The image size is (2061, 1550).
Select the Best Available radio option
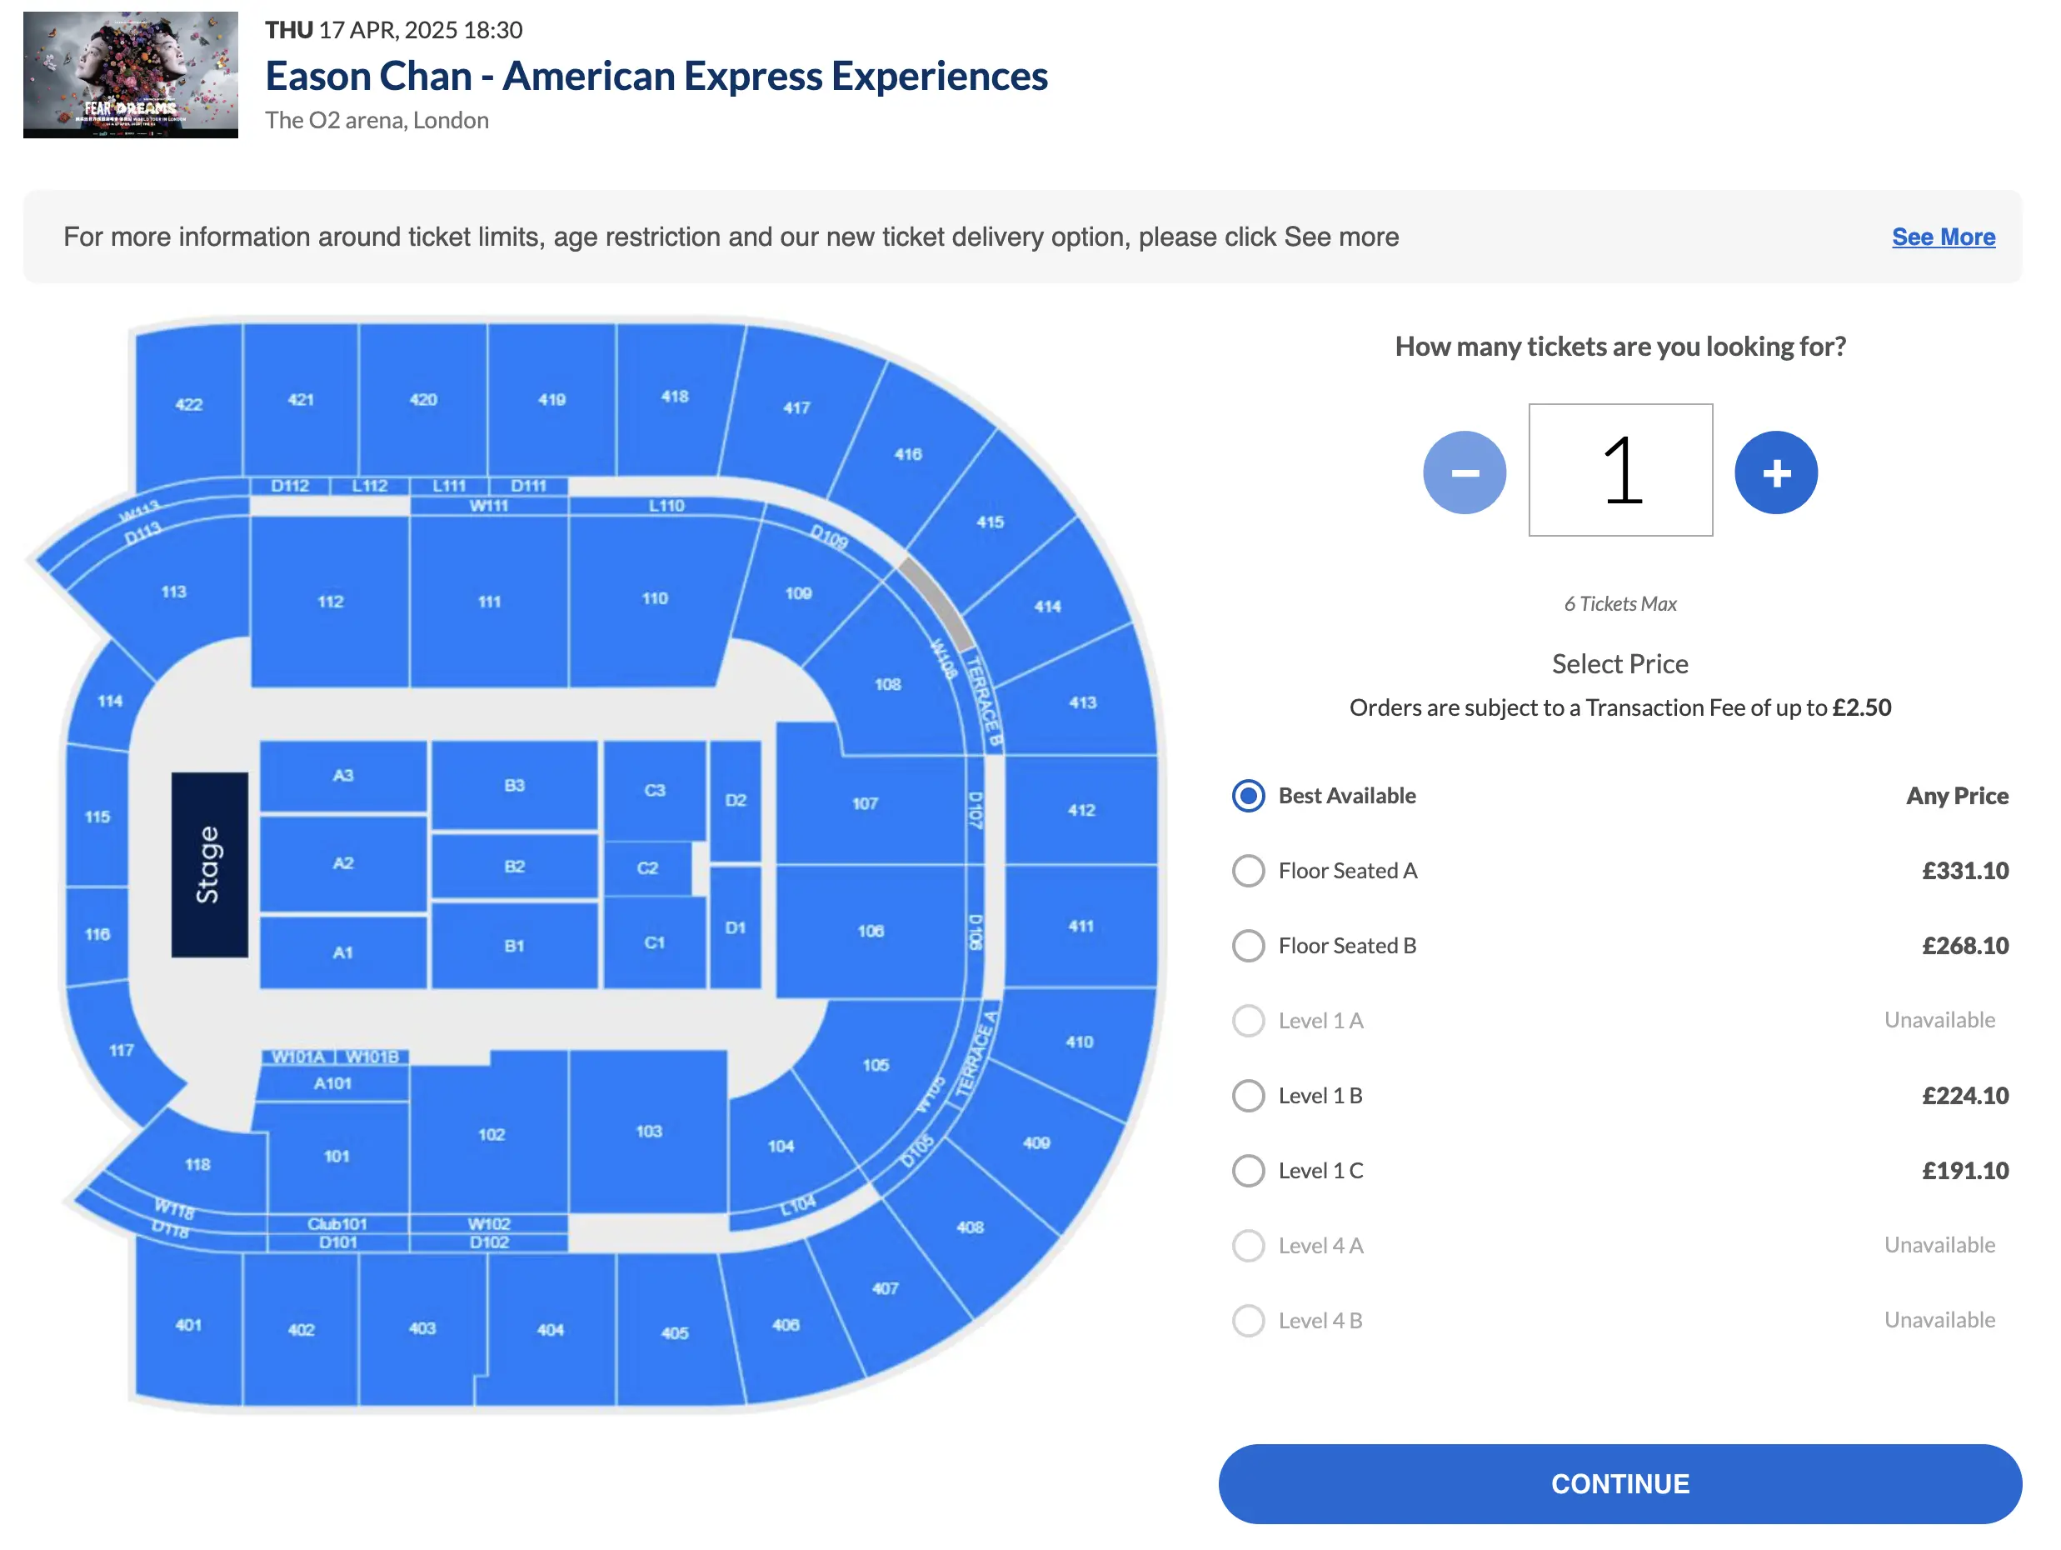[x=1248, y=795]
